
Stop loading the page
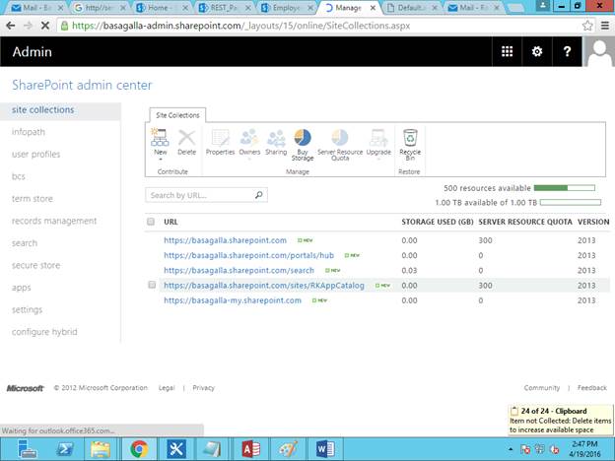point(45,26)
